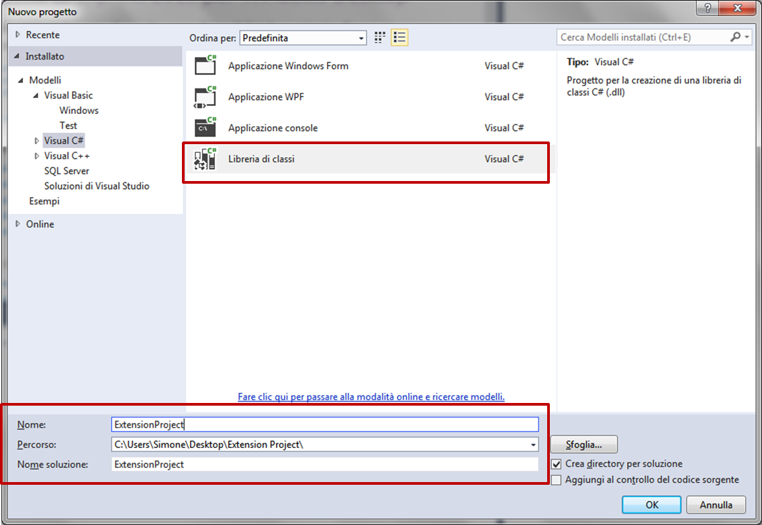This screenshot has height=525, width=762.
Task: Toggle Crea directory per soluzione checkbox
Action: tap(557, 464)
